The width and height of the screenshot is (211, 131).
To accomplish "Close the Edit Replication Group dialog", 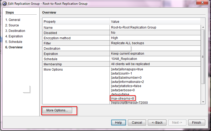I will coord(202,2).
